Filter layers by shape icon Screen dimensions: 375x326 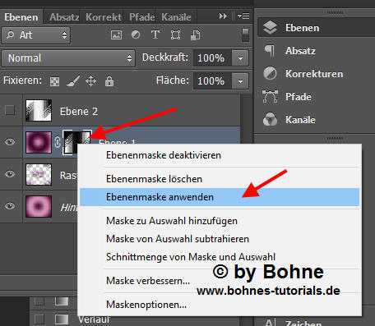click(x=175, y=35)
